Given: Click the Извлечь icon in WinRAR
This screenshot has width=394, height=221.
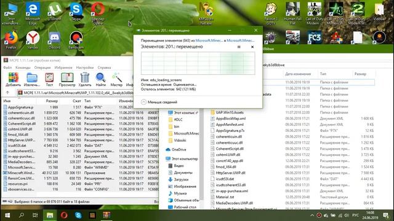Looking at the screenshot, I should click(32, 79).
